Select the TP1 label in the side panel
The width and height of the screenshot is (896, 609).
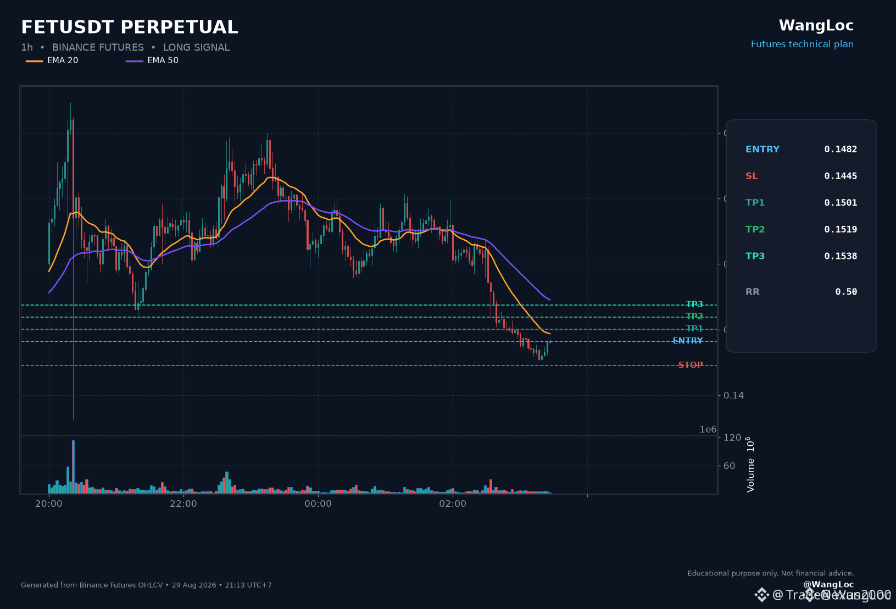[755, 203]
